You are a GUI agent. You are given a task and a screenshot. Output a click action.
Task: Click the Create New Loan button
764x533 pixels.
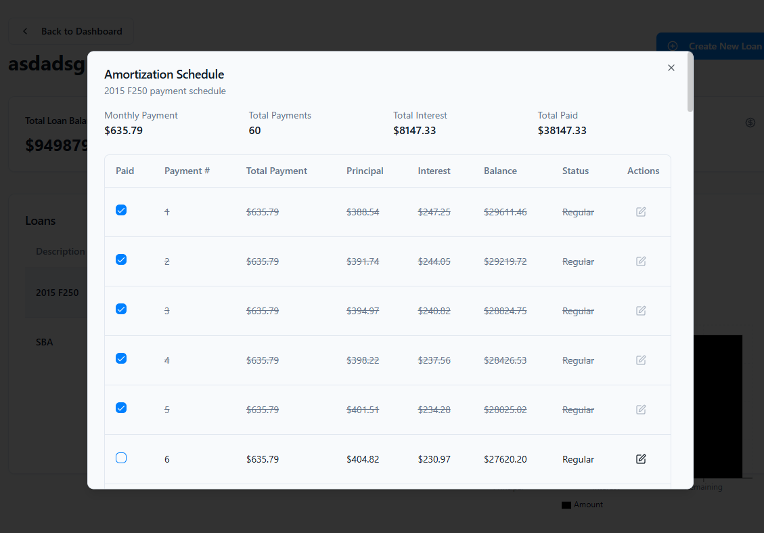711,46
